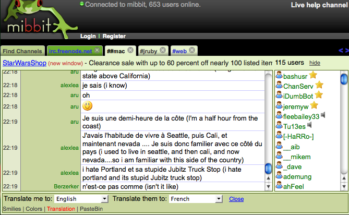
Task: Click chat scrollbar up arrow
Action: pyautogui.click(x=269, y=178)
